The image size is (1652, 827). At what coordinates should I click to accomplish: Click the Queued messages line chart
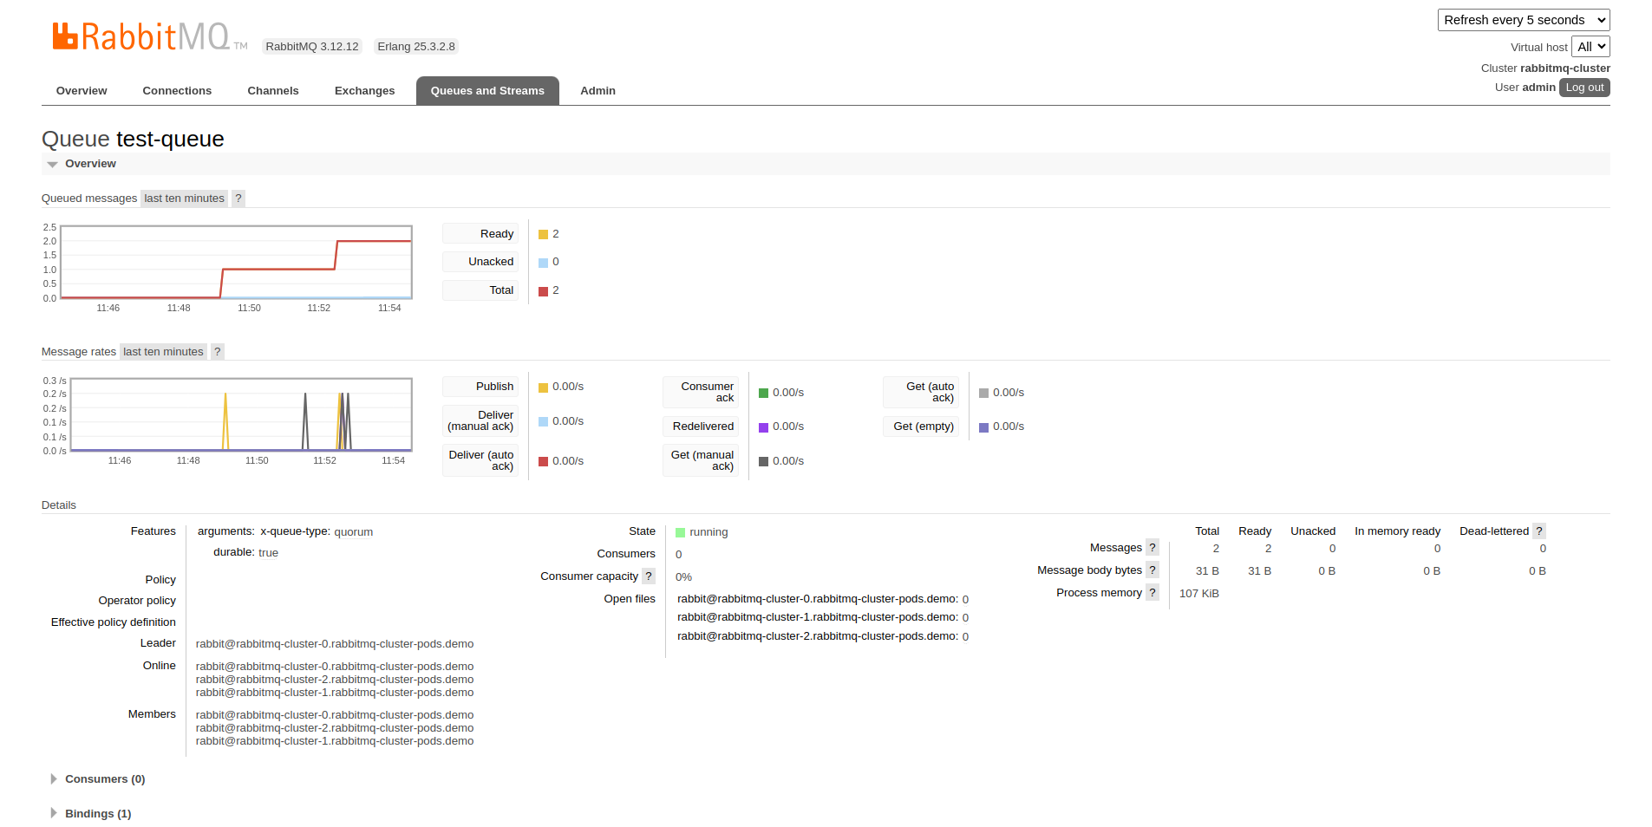tap(236, 263)
